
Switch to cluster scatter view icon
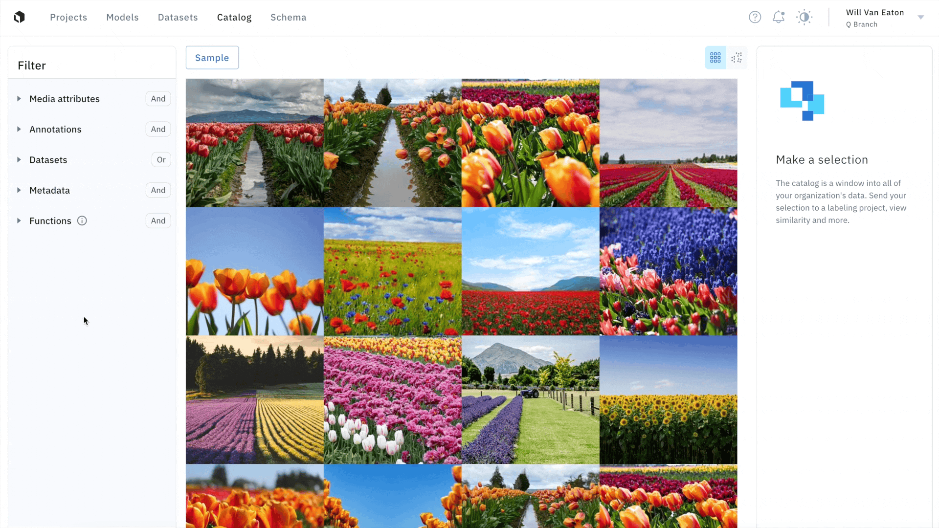pos(737,58)
